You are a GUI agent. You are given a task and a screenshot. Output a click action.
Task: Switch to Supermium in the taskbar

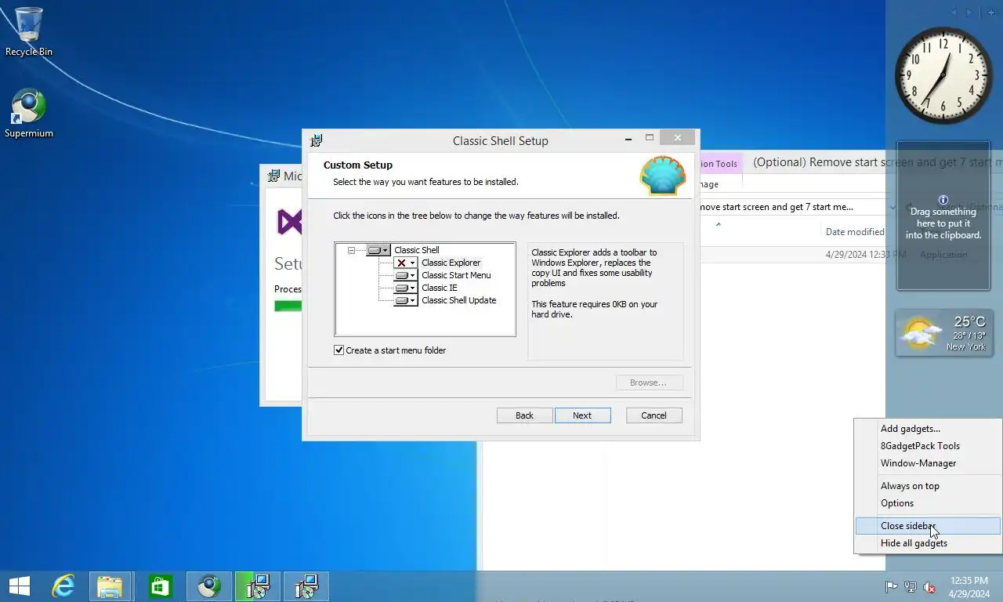coord(209,586)
